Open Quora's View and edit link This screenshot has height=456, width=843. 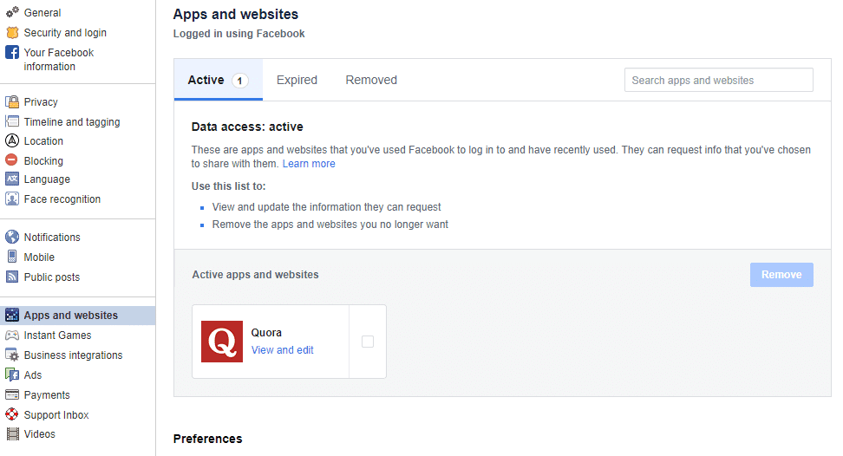(x=282, y=350)
